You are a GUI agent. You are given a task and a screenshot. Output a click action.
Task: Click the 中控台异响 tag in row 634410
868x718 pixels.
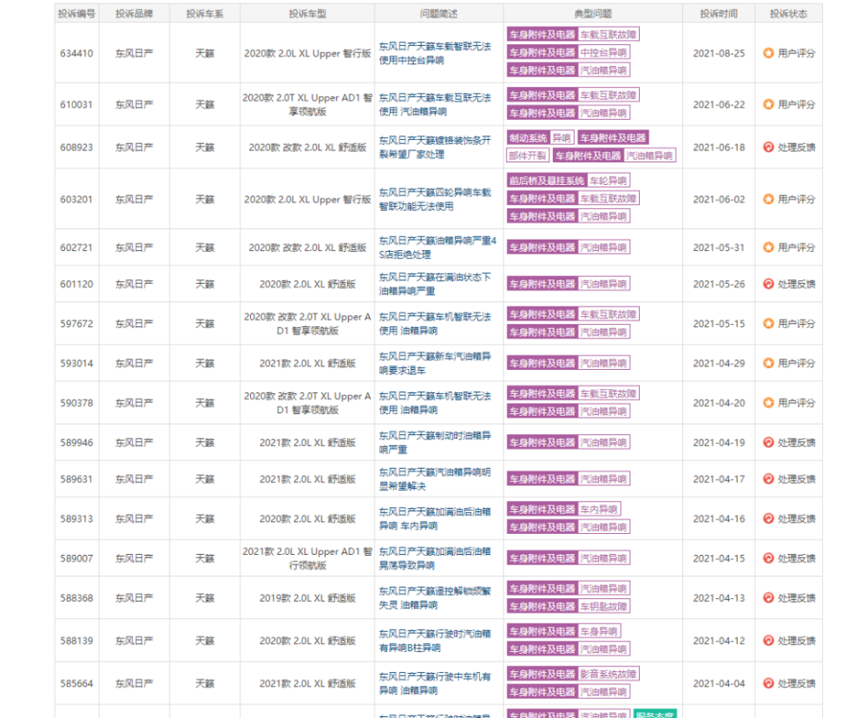click(x=603, y=53)
